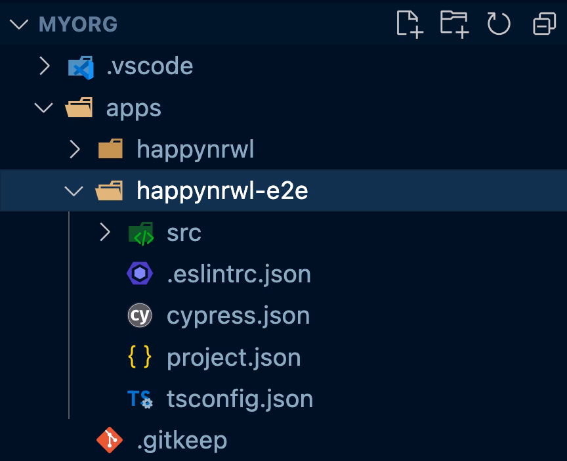567x461 pixels.
Task: Expand the .vscode folder chevron
Action: (45, 66)
